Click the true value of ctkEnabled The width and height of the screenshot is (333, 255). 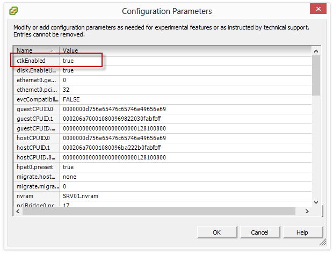[68, 61]
